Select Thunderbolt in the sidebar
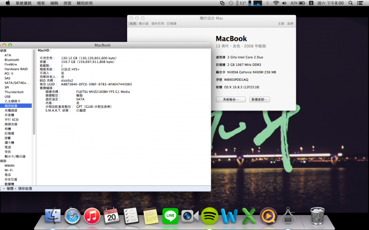Image resolution: width=369 pixels, height=230 pixels. 14,92
